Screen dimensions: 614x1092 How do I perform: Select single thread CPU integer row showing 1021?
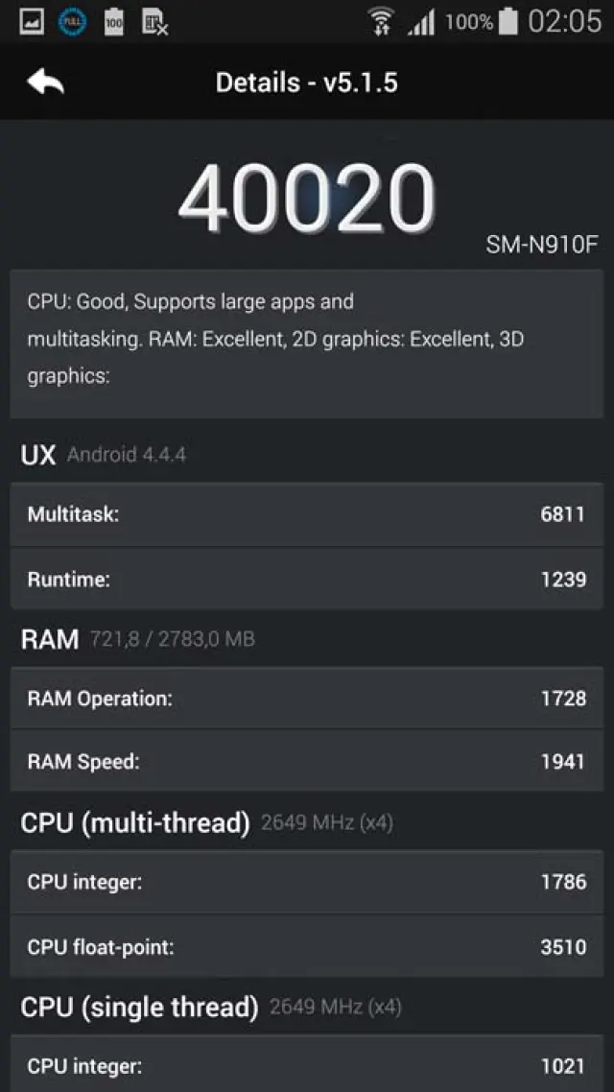click(307, 1065)
